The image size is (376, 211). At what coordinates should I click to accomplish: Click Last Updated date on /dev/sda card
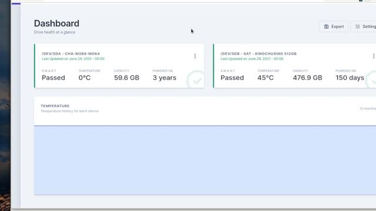point(73,59)
